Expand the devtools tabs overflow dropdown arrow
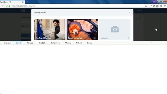The height and width of the screenshot is (94, 167). click(152, 43)
